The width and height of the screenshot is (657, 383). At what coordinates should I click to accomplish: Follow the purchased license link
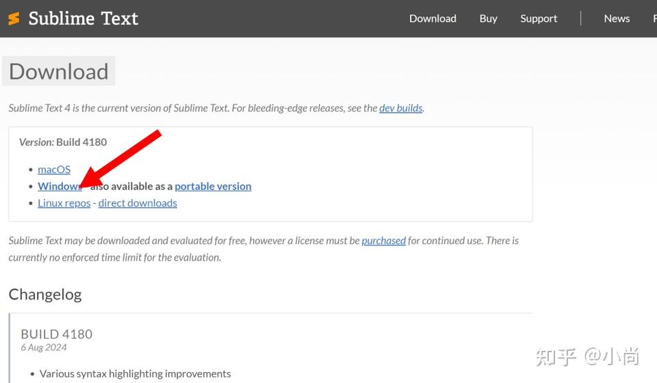click(x=383, y=241)
